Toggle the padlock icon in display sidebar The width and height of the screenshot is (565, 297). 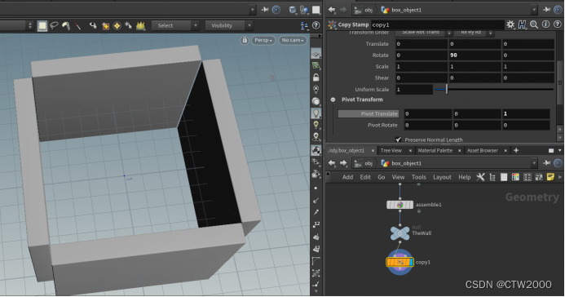(x=316, y=78)
